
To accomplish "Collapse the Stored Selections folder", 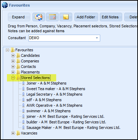I will coord(13,78).
